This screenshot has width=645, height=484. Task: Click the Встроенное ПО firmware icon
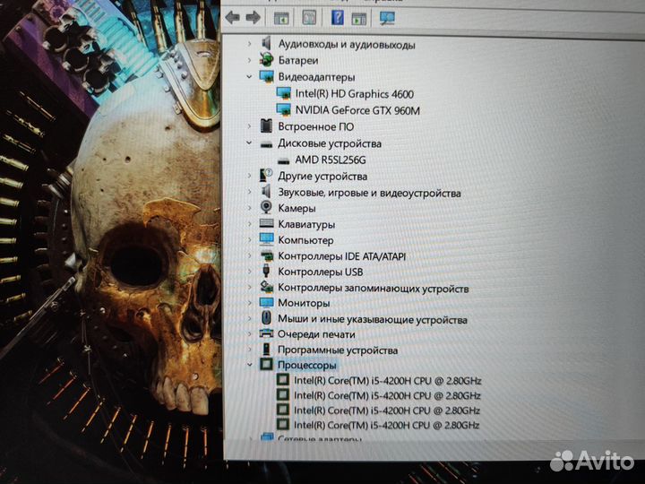[267, 126]
